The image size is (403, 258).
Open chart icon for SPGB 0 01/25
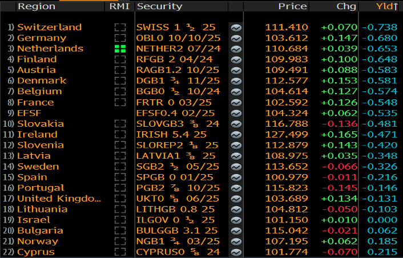pyautogui.click(x=236, y=178)
